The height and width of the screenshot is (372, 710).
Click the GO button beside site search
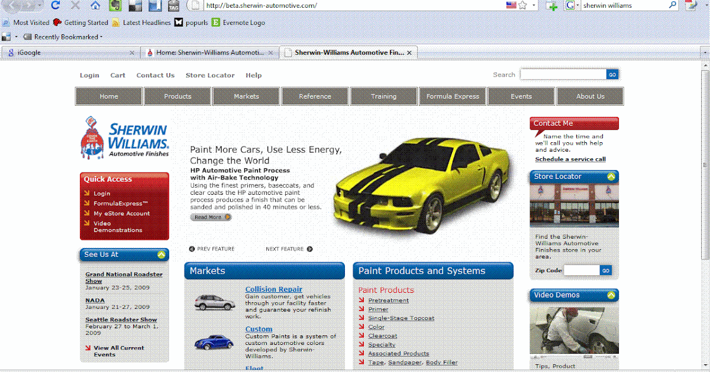(x=613, y=74)
